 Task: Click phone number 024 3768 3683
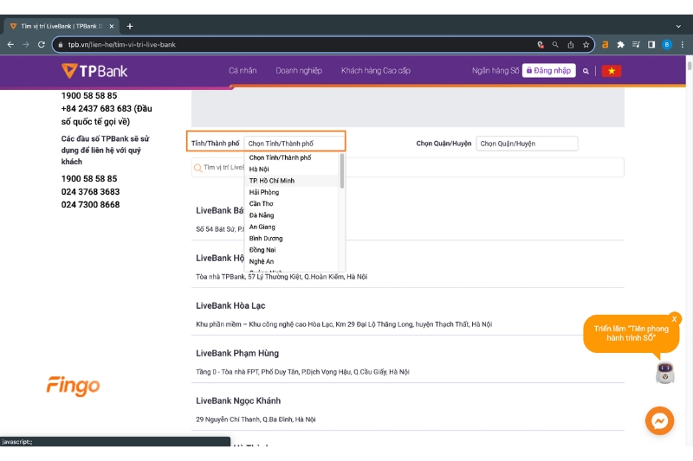[x=90, y=191]
